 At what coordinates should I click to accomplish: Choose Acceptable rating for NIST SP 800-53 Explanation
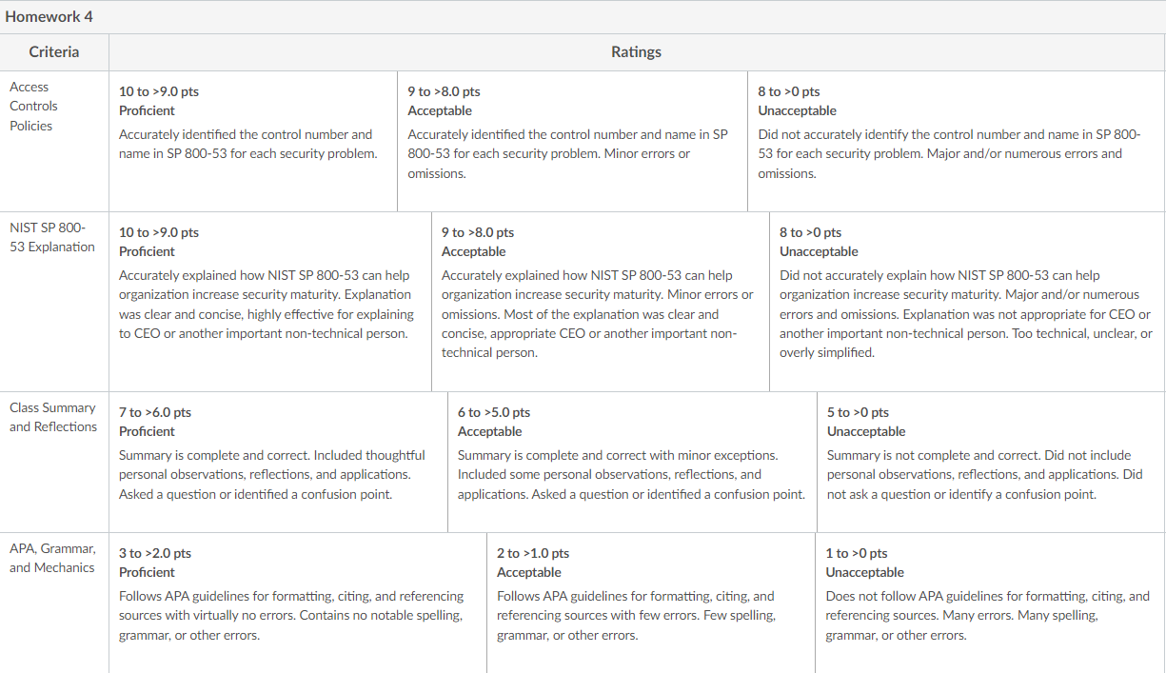[x=601, y=302]
